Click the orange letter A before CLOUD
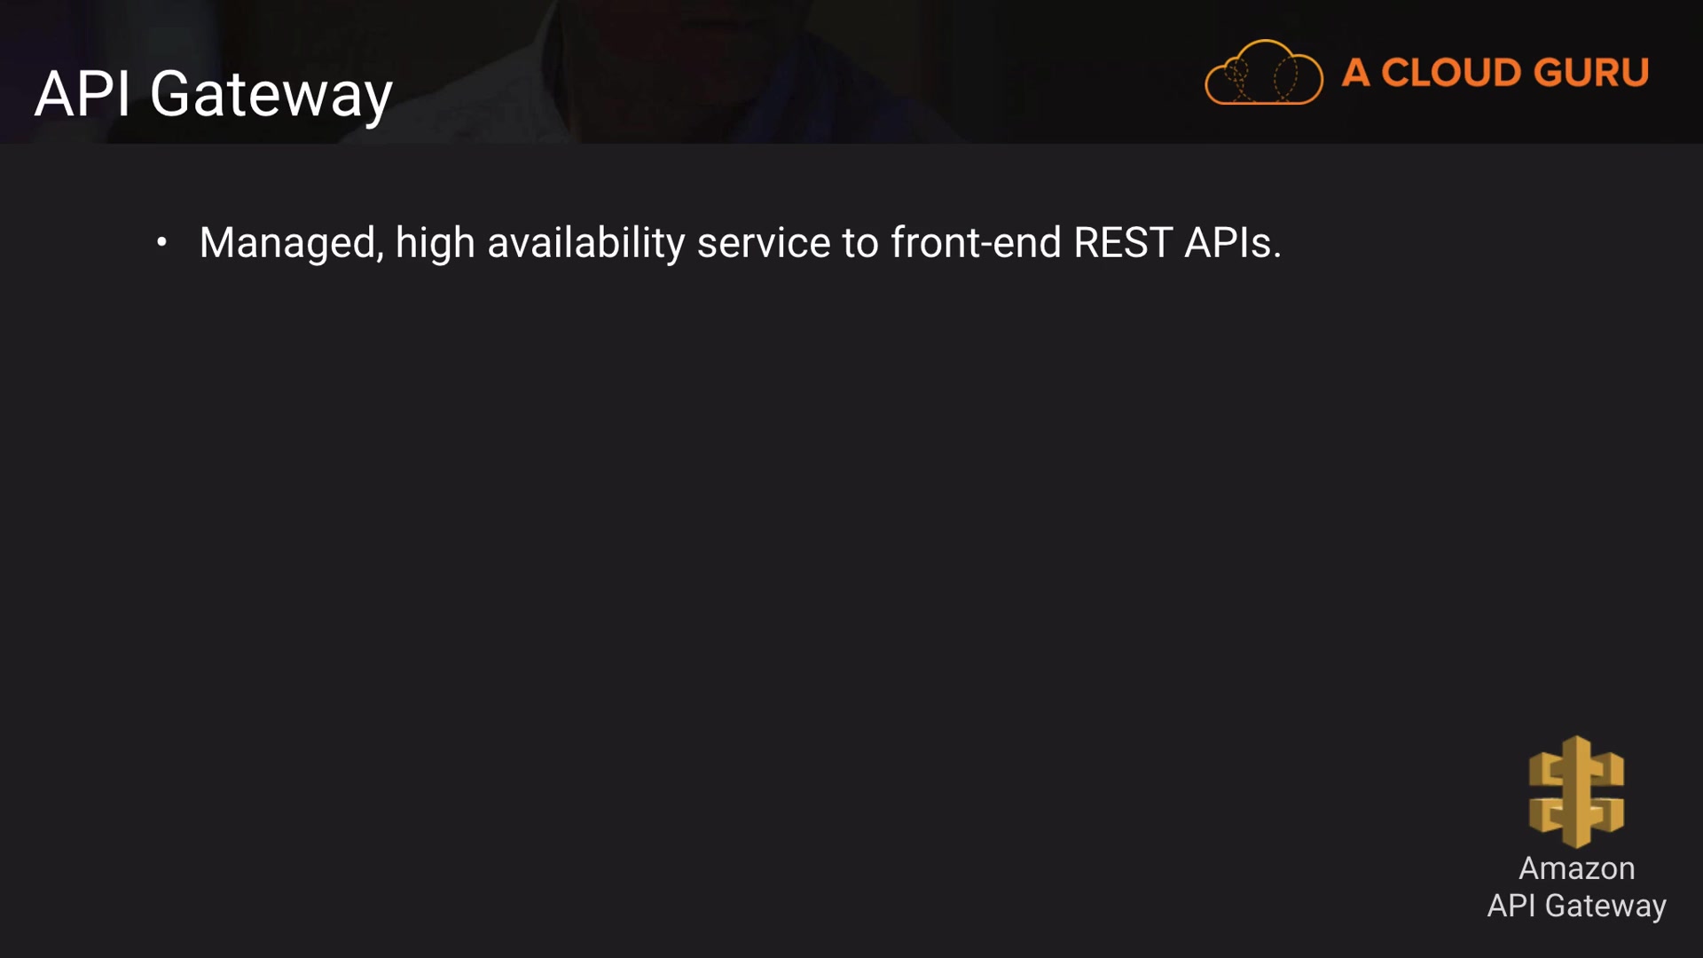This screenshot has height=958, width=1703. [1355, 73]
